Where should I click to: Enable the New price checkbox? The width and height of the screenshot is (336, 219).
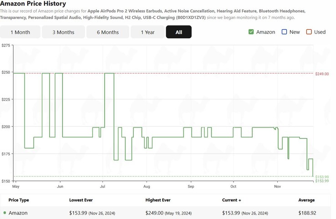click(x=284, y=32)
